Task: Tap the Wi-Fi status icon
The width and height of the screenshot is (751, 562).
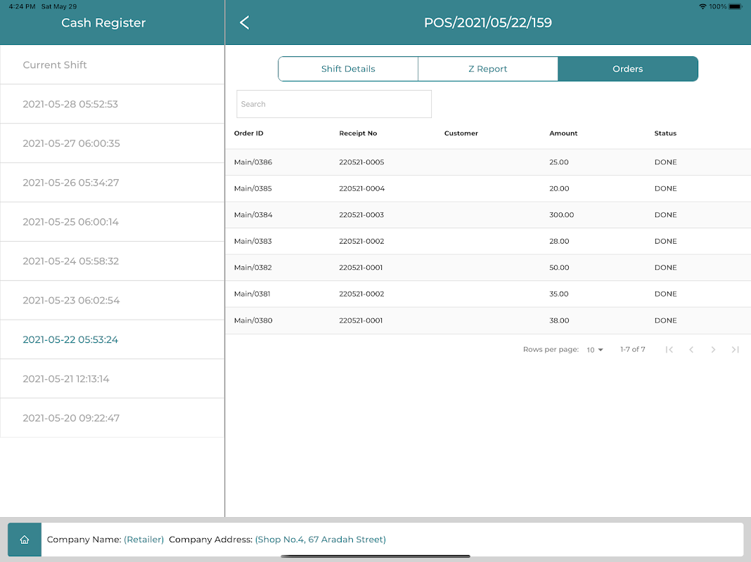Action: [x=702, y=7]
